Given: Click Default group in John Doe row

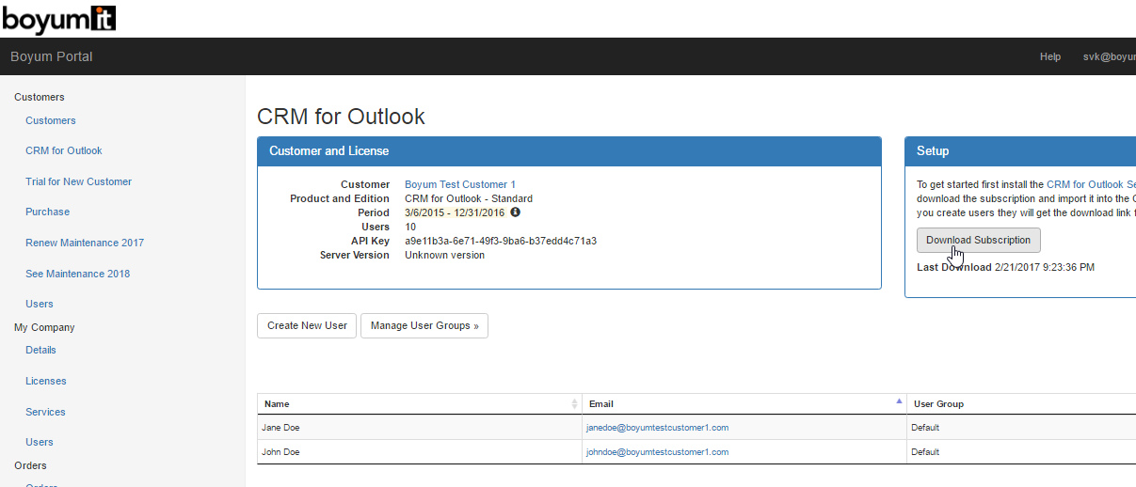Looking at the screenshot, I should 925,452.
